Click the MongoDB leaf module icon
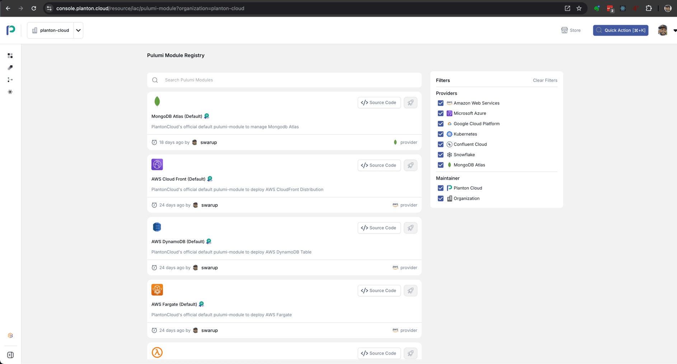The image size is (677, 364). (x=157, y=101)
